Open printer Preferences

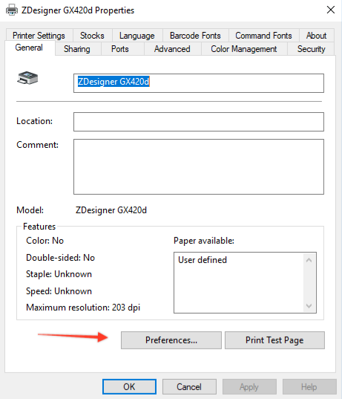click(171, 340)
